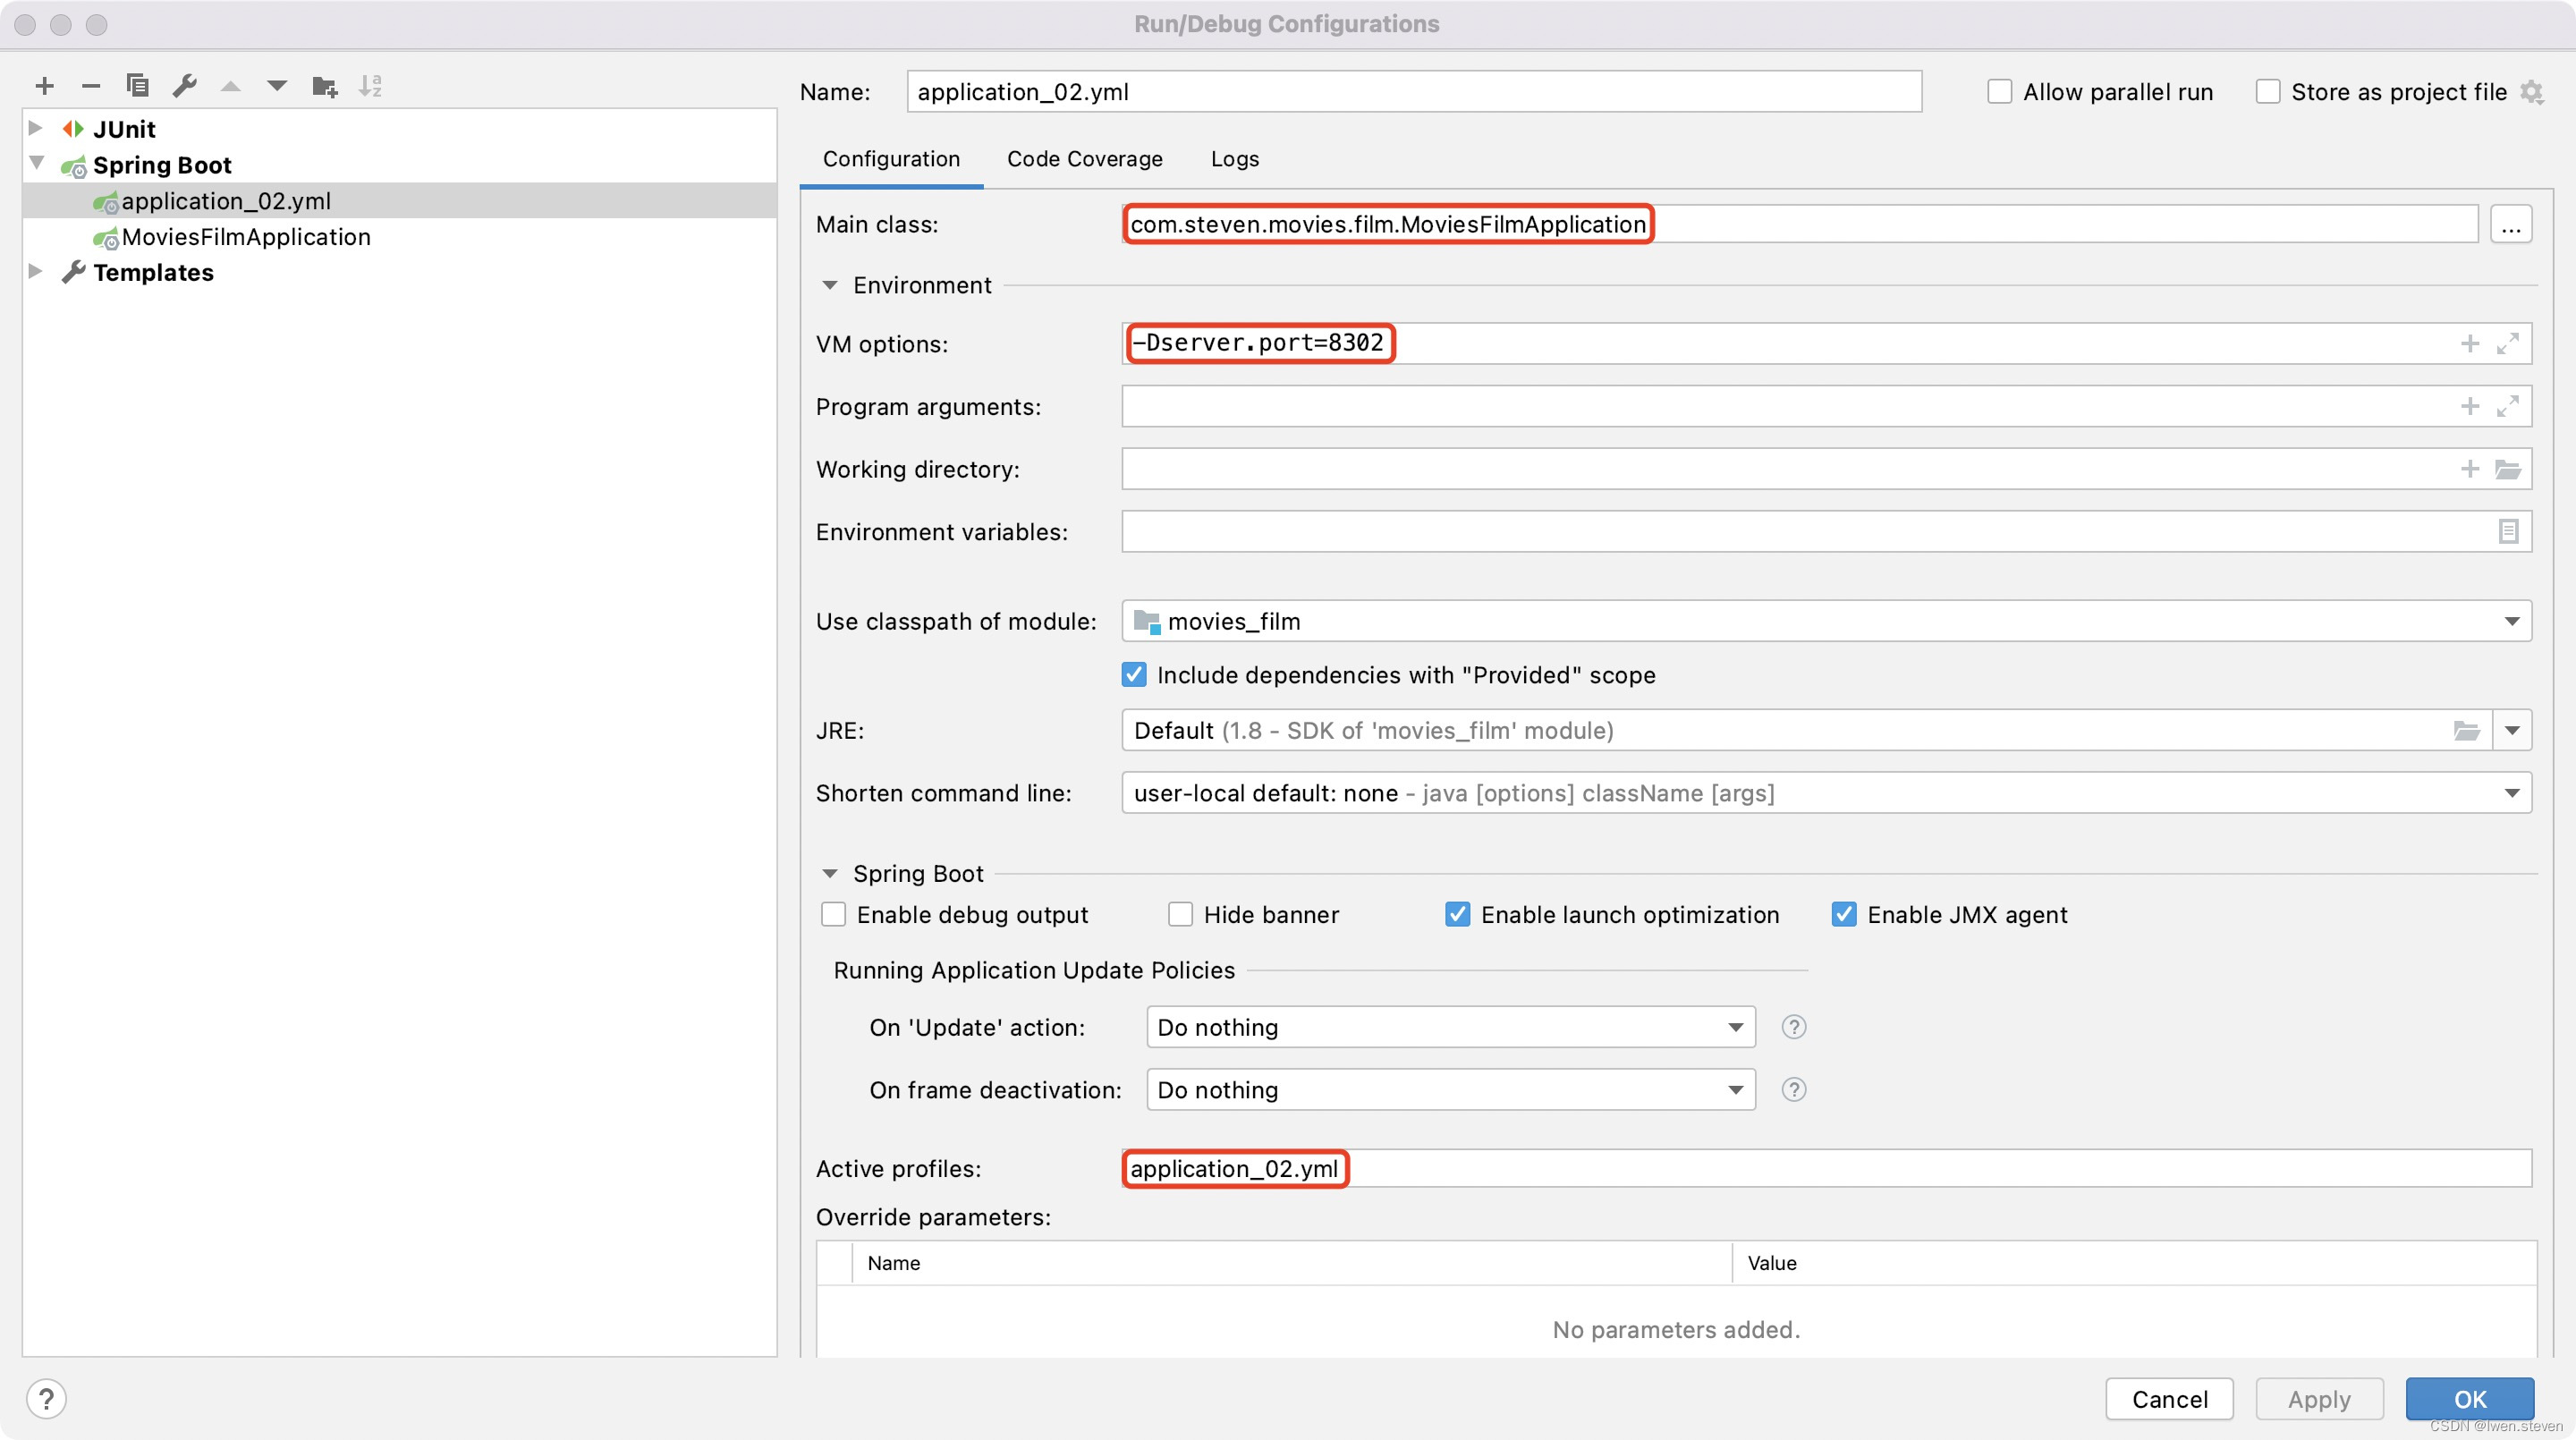
Task: Click the Cancel button
Action: [2168, 1399]
